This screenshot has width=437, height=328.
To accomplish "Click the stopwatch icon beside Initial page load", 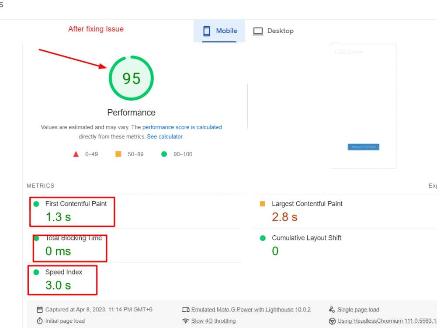I will pyautogui.click(x=40, y=321).
